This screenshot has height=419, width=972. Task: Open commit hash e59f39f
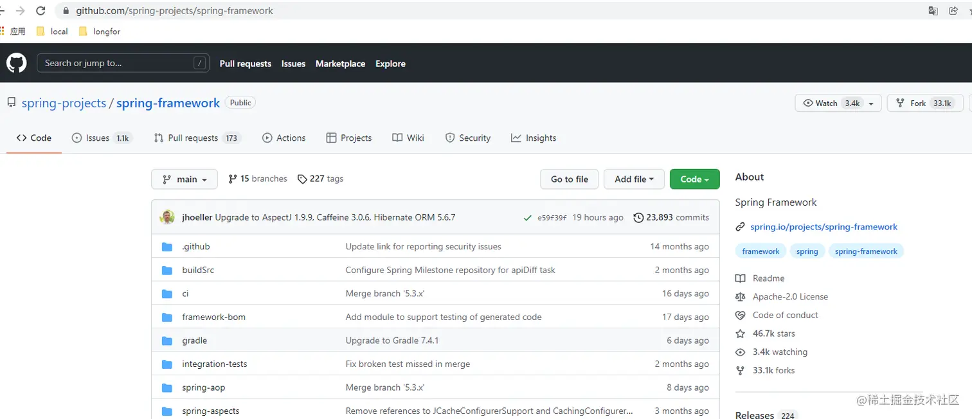(552, 218)
